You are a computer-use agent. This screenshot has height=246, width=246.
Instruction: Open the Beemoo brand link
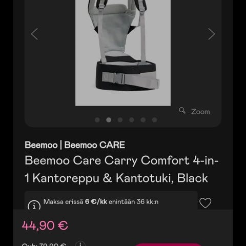coord(41,145)
